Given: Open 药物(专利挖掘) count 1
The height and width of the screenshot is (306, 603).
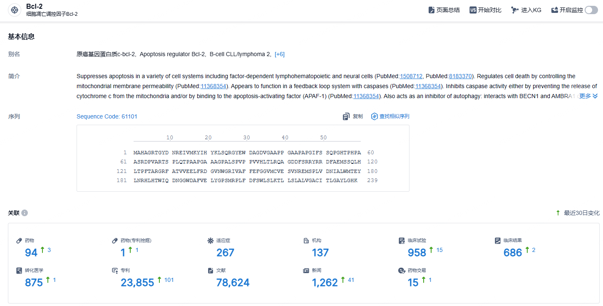Looking at the screenshot, I should tap(123, 252).
